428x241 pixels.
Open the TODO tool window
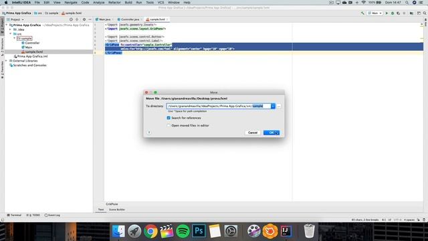point(33,216)
